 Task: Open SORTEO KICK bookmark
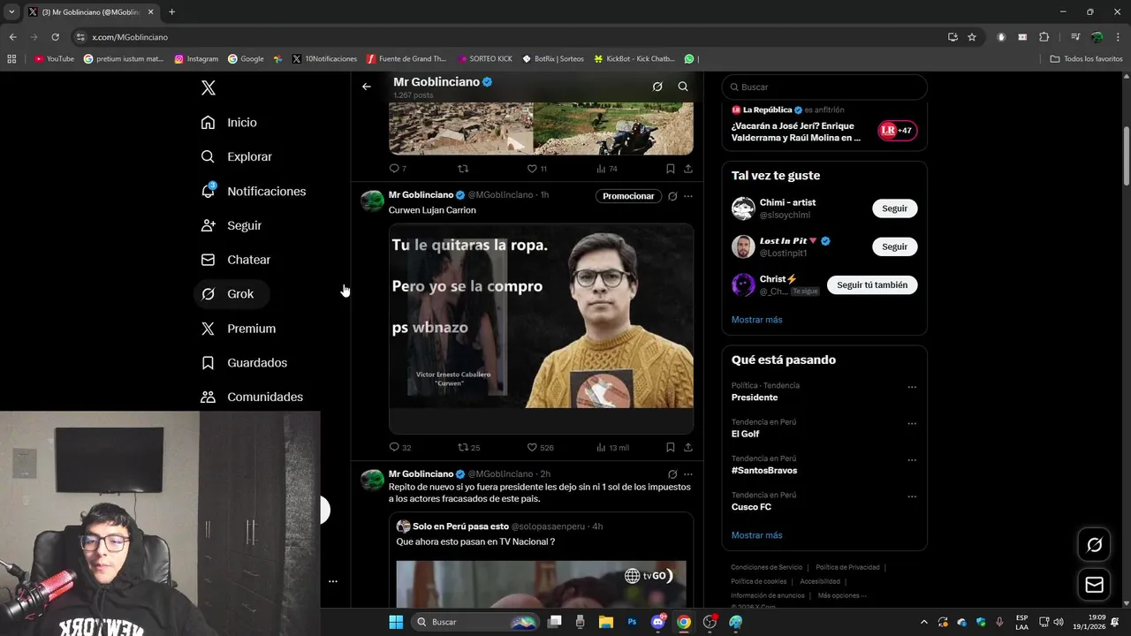click(485, 59)
